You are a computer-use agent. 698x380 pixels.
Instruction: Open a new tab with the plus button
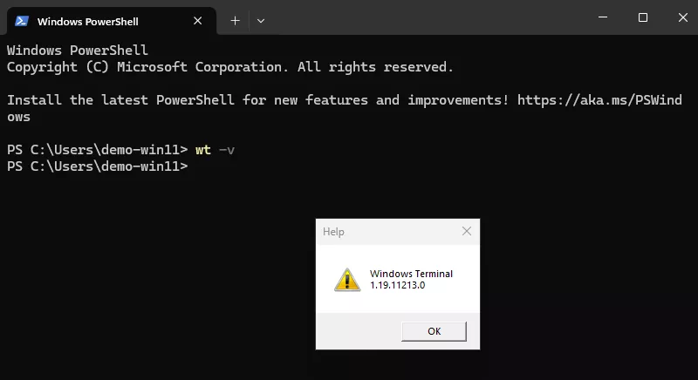235,21
